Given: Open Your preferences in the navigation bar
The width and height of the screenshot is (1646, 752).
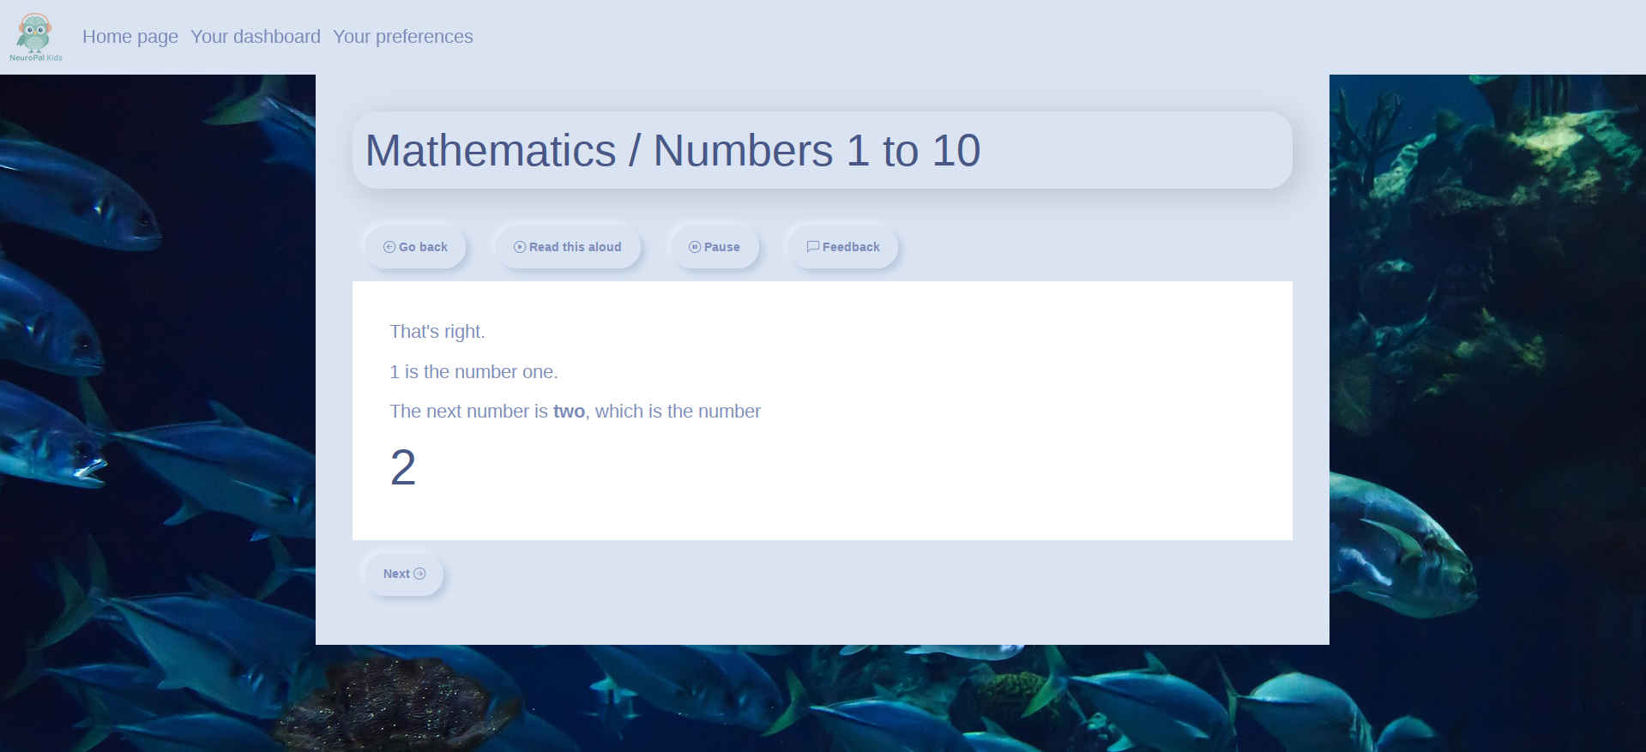Looking at the screenshot, I should click(402, 37).
